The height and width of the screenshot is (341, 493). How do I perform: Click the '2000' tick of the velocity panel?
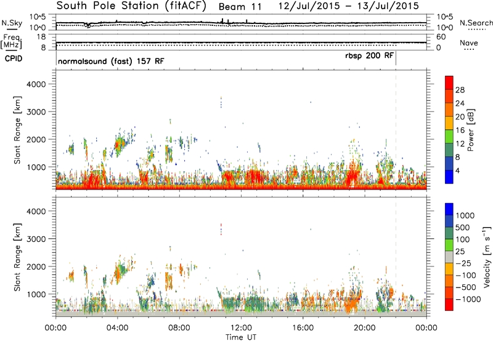pos(36,267)
